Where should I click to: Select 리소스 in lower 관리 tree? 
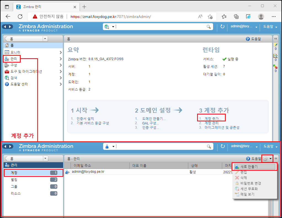[x=33, y=193]
